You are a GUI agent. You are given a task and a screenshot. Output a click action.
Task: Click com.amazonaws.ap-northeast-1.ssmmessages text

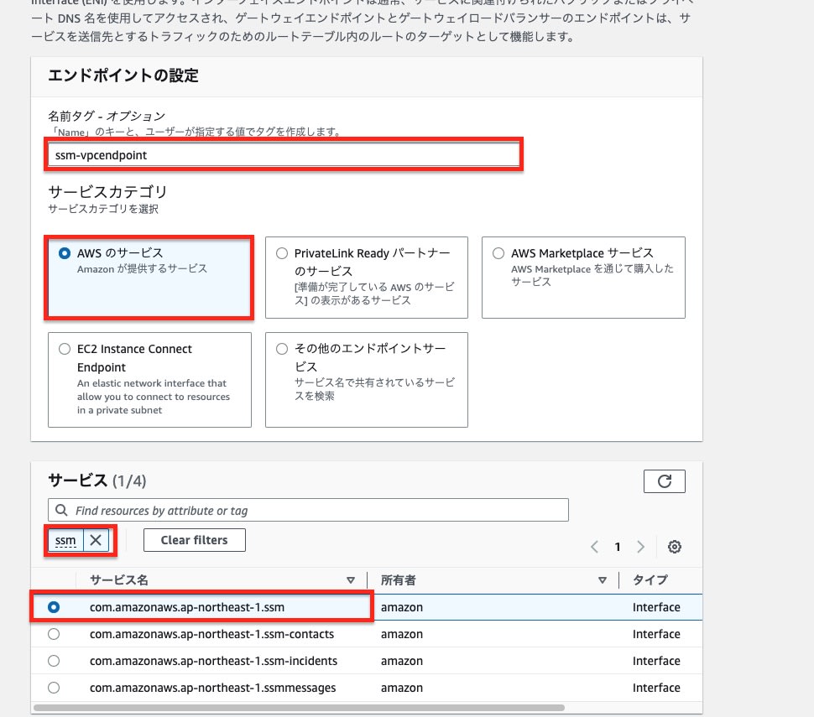(x=213, y=688)
